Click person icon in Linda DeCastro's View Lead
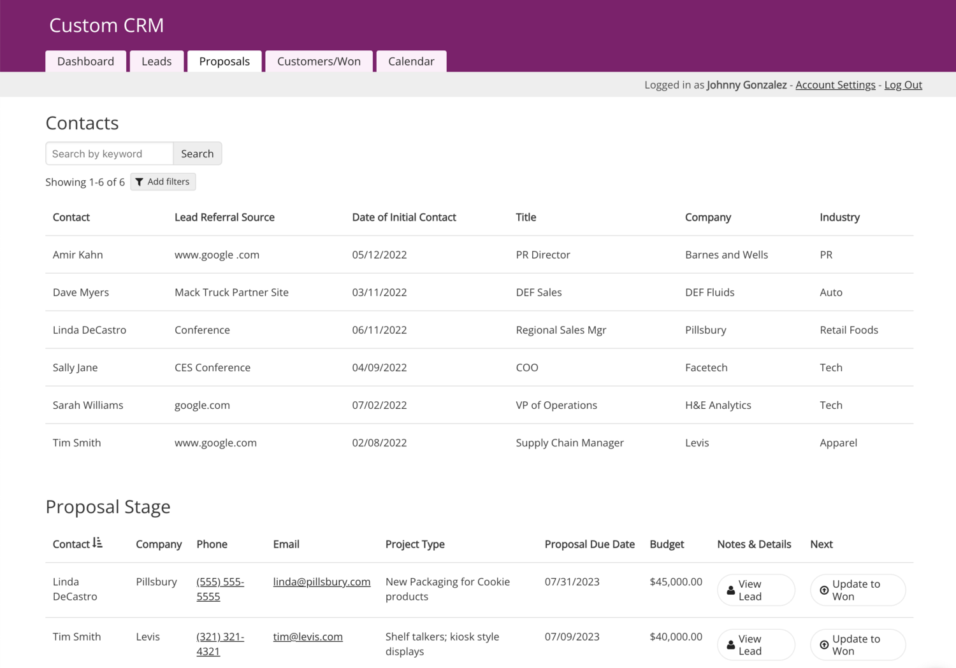This screenshot has width=956, height=668. pyautogui.click(x=731, y=590)
